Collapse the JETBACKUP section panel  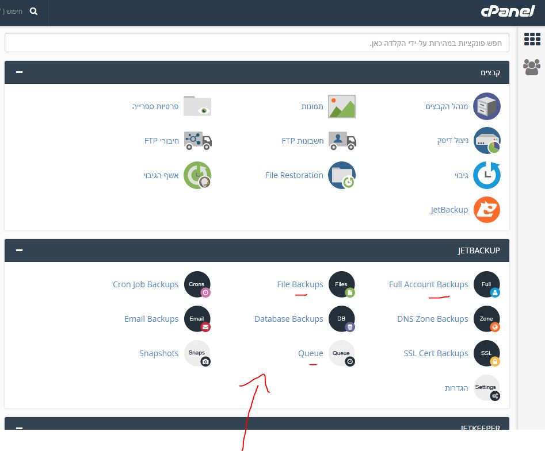tap(20, 250)
